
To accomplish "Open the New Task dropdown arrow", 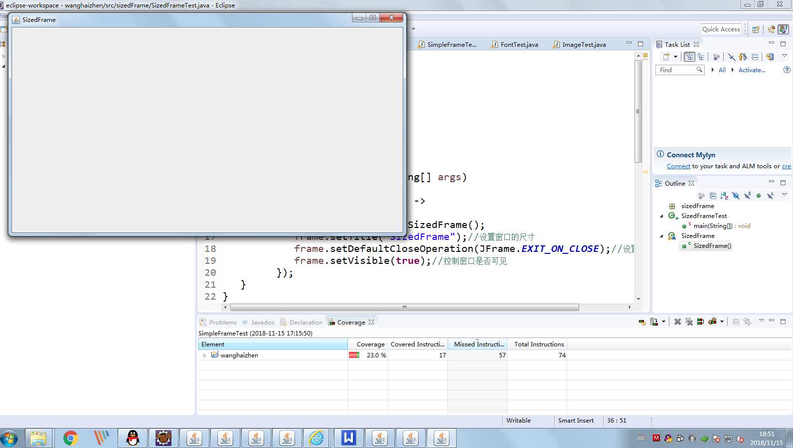I will click(675, 57).
